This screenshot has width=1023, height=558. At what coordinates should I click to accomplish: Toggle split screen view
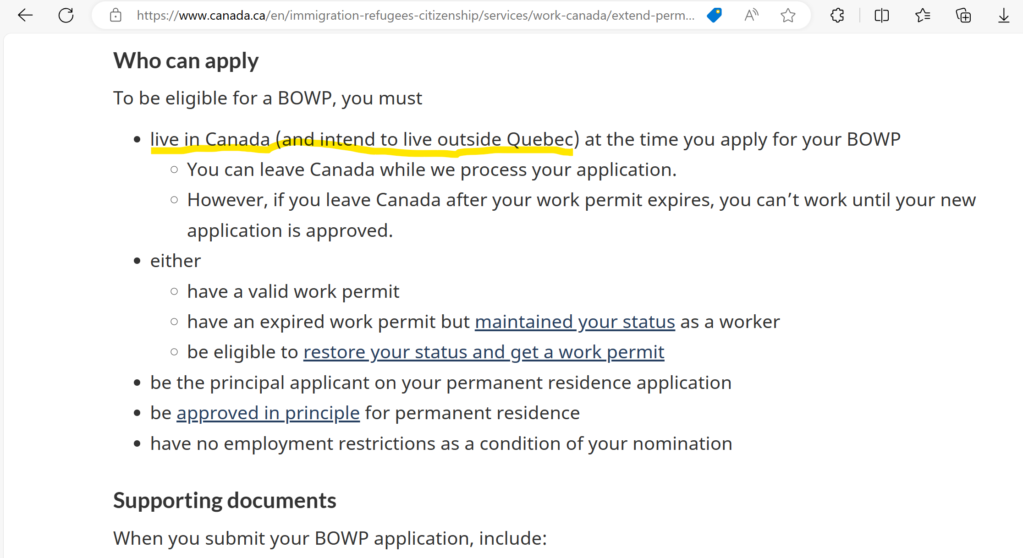pyautogui.click(x=881, y=15)
